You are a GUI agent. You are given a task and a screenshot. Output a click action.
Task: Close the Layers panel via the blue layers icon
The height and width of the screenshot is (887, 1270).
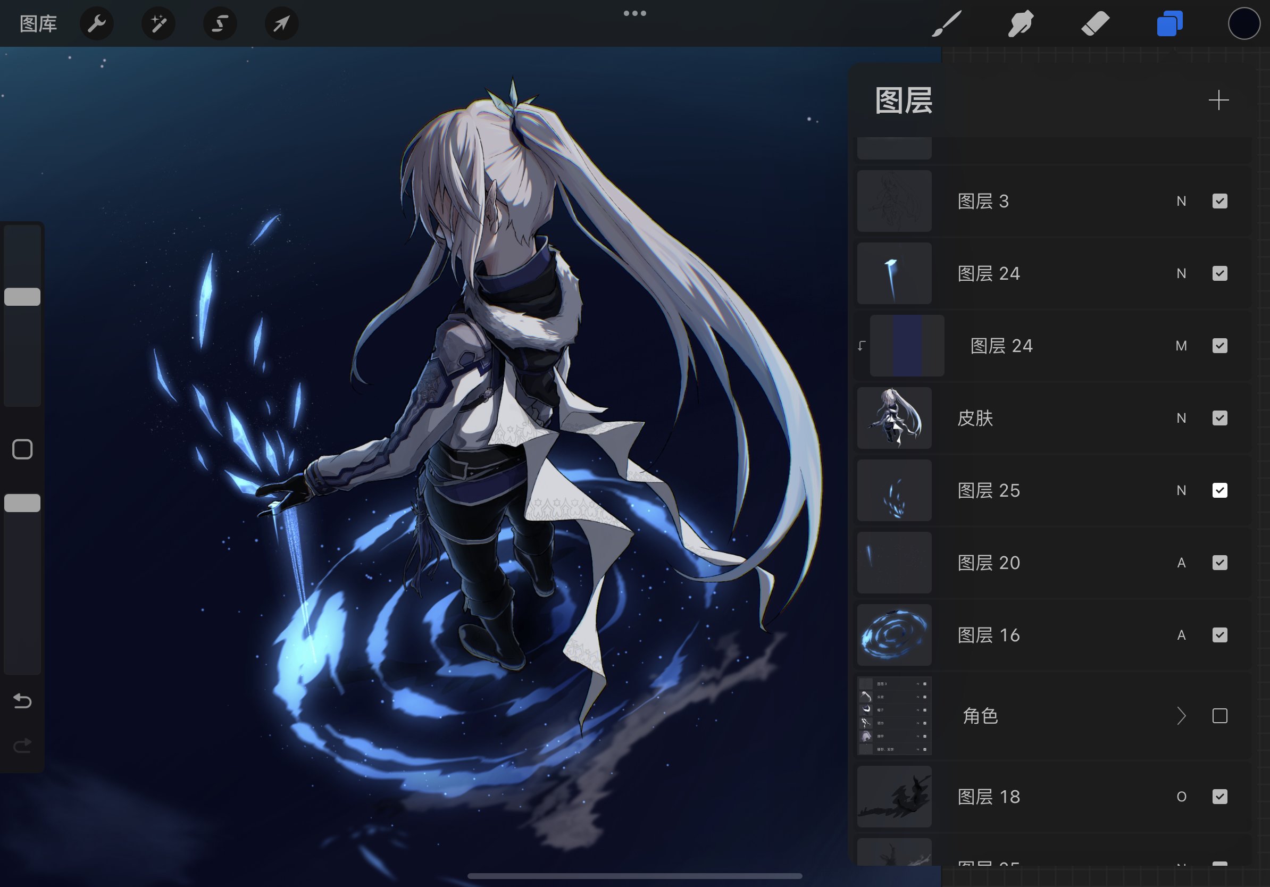coord(1170,24)
